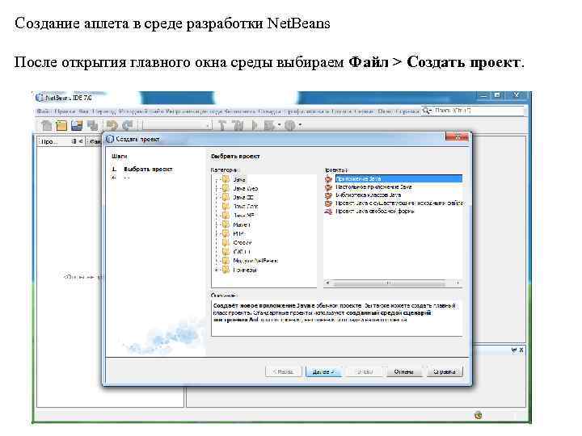582x436 pixels.
Task: Click the Debug Project toolbar icon
Action: (x=269, y=125)
